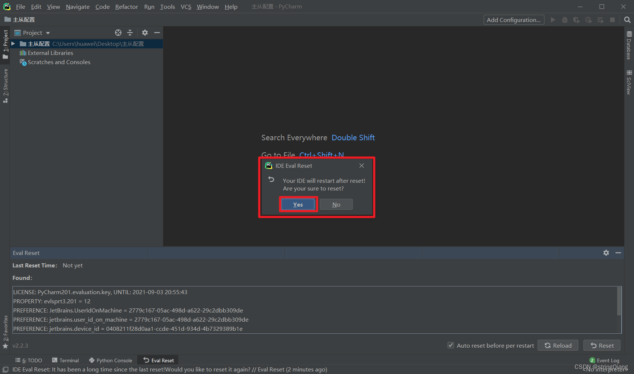634x374 pixels.
Task: Switch to the Terminal tool tab
Action: pyautogui.click(x=66, y=360)
